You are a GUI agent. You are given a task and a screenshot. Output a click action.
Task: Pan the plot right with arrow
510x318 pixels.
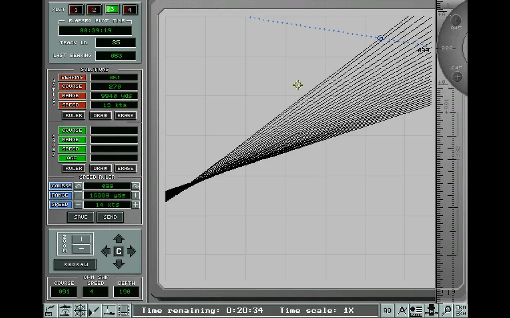point(131,251)
